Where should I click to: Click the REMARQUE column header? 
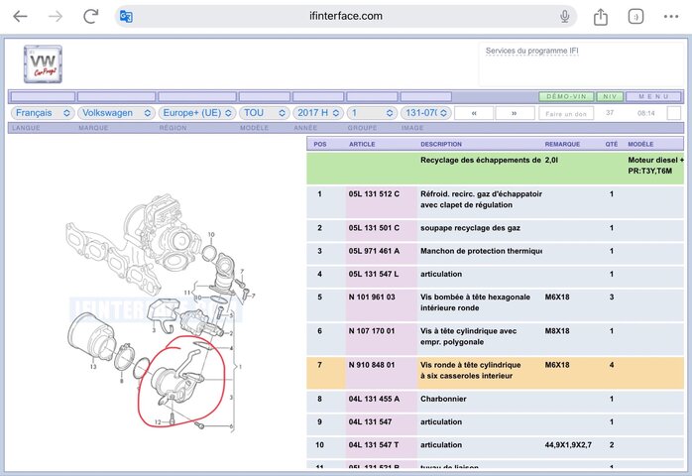point(562,144)
